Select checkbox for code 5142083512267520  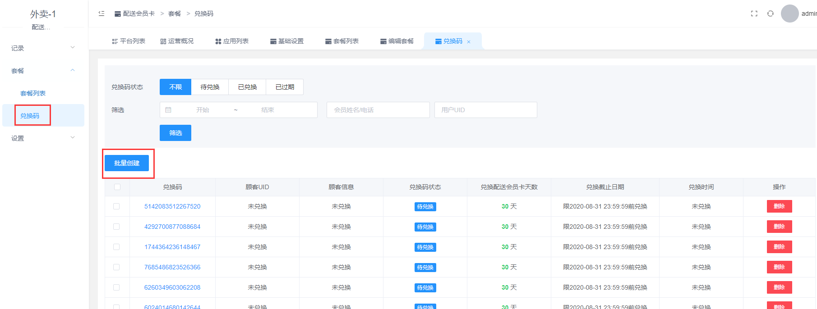116,206
